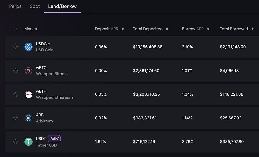Open the Spot tab
Screen dimensions: 259x157
tap(35, 6)
